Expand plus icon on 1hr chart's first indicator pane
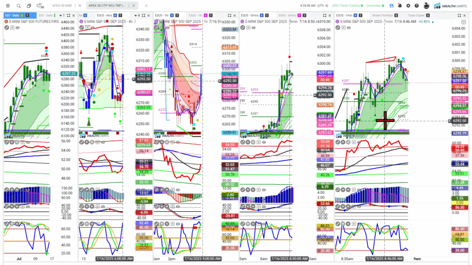 tap(172, 142)
